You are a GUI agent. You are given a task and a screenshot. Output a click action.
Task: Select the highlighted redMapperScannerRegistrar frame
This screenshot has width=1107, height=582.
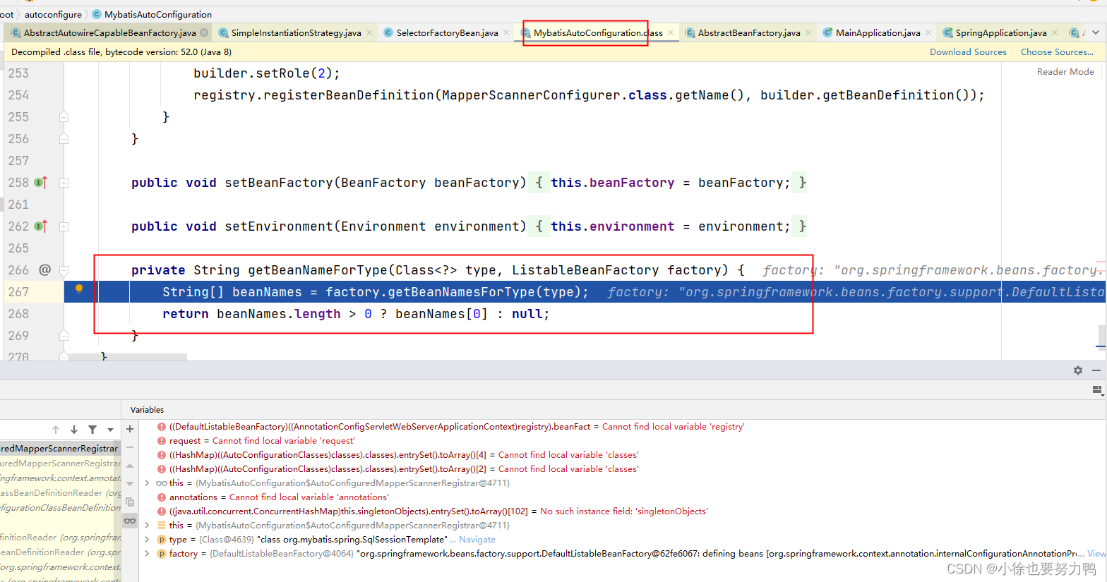pos(60,449)
